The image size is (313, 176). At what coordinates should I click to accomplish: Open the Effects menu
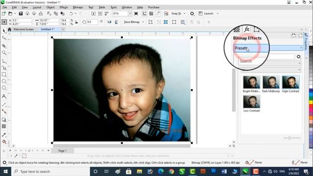coord(64,7)
